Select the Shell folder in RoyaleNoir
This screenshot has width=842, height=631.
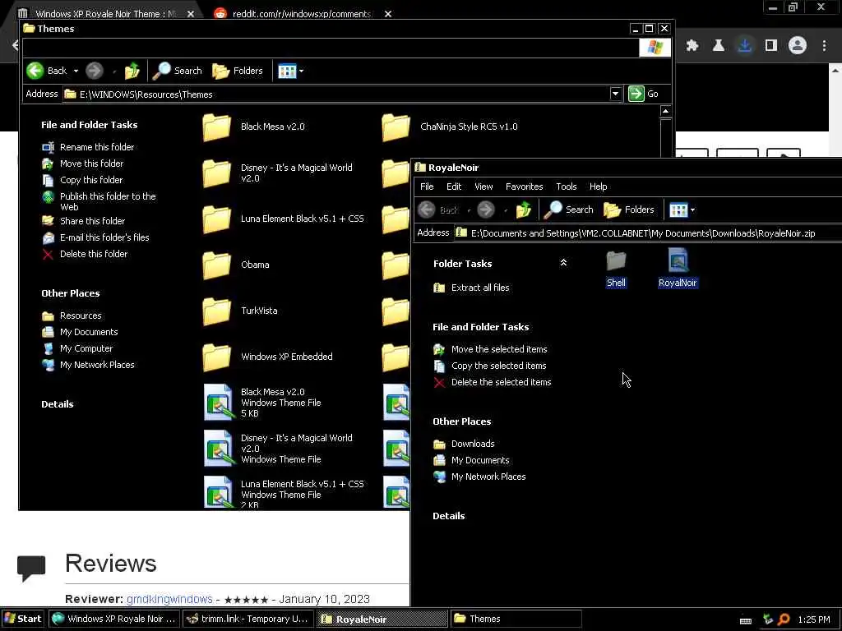pos(616,269)
